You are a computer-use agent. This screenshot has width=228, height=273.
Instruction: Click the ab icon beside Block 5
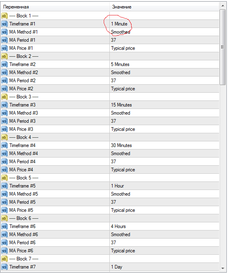[4, 178]
